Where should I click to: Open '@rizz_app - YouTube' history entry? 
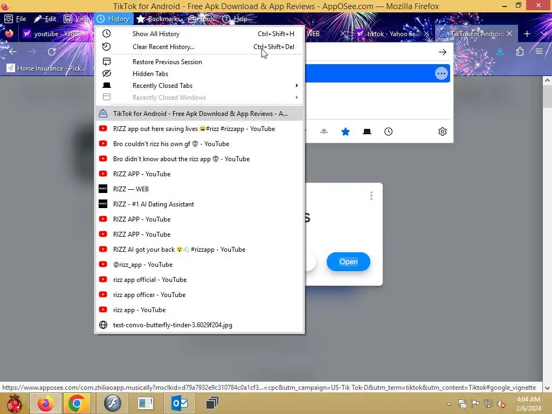click(x=199, y=265)
